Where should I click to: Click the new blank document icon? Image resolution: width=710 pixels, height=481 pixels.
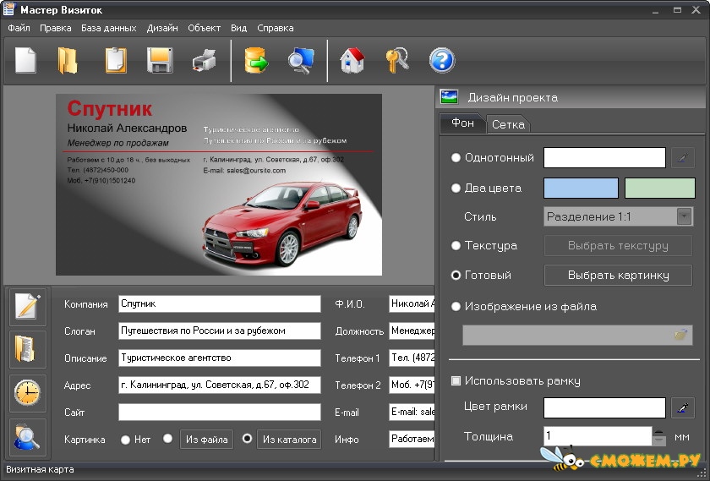(25, 60)
